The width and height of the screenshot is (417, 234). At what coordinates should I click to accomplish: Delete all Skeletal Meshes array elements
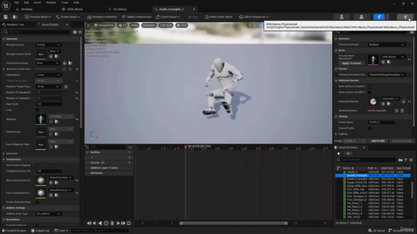402,110
